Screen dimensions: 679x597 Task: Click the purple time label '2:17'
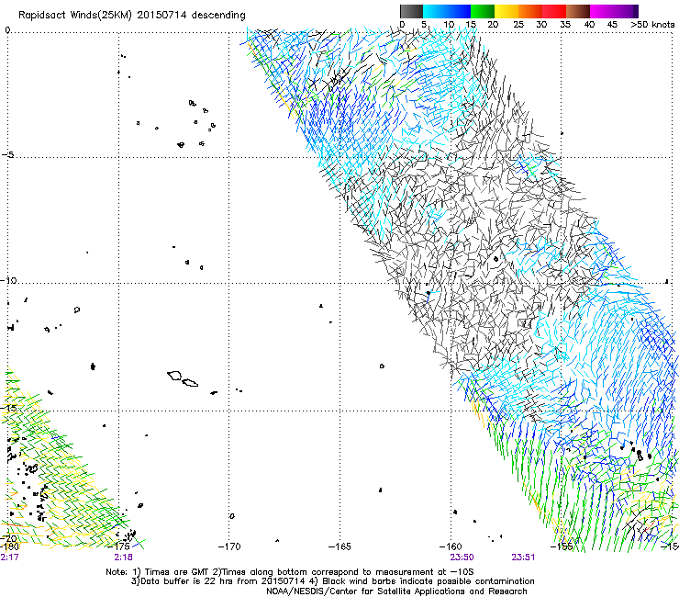[9, 558]
